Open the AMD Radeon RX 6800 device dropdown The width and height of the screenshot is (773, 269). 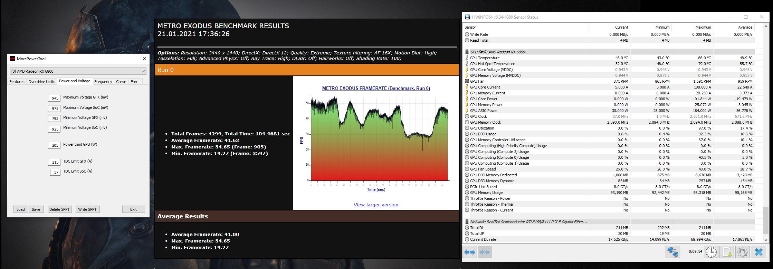[78, 71]
